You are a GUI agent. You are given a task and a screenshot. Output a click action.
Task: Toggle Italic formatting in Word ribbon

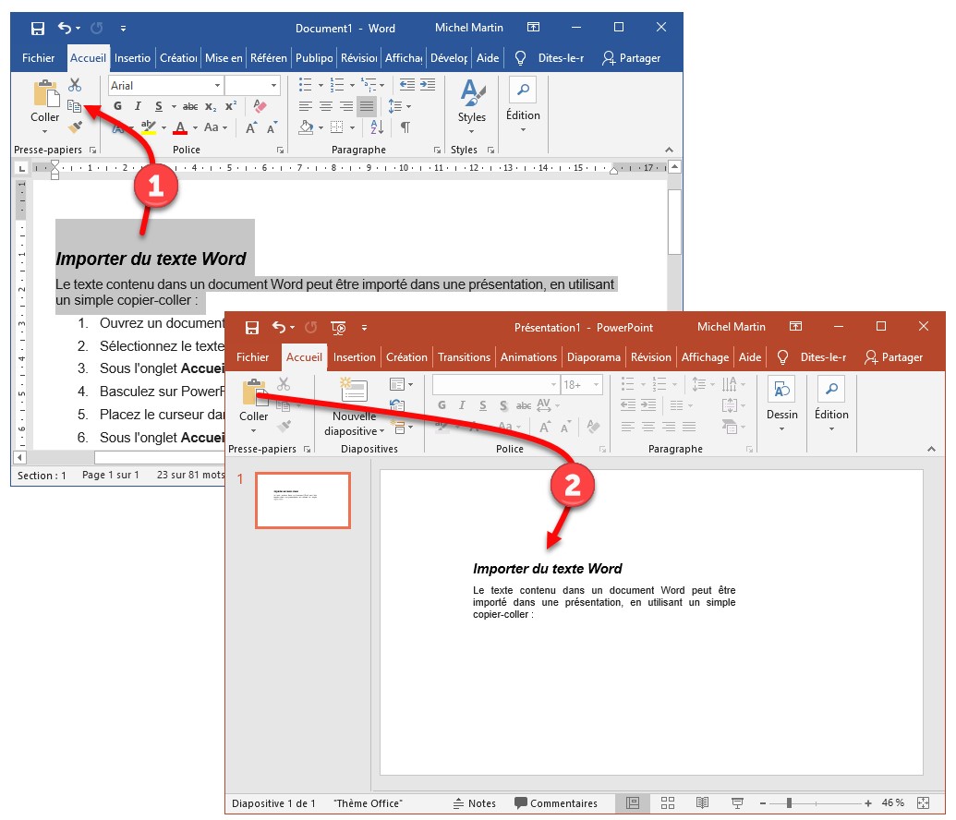click(139, 106)
